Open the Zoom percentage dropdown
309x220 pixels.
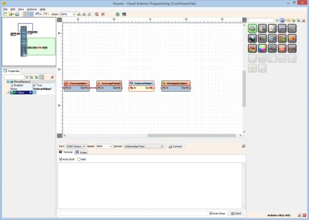(x=74, y=14)
